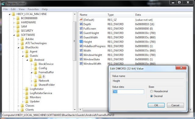
Task: Collapse the SOFTWARE tree node
Action: pos(14,35)
